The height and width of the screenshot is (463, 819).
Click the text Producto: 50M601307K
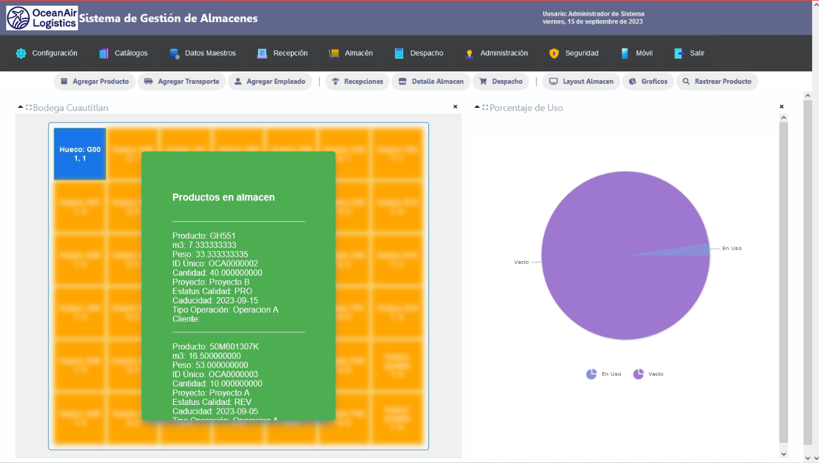pyautogui.click(x=216, y=347)
